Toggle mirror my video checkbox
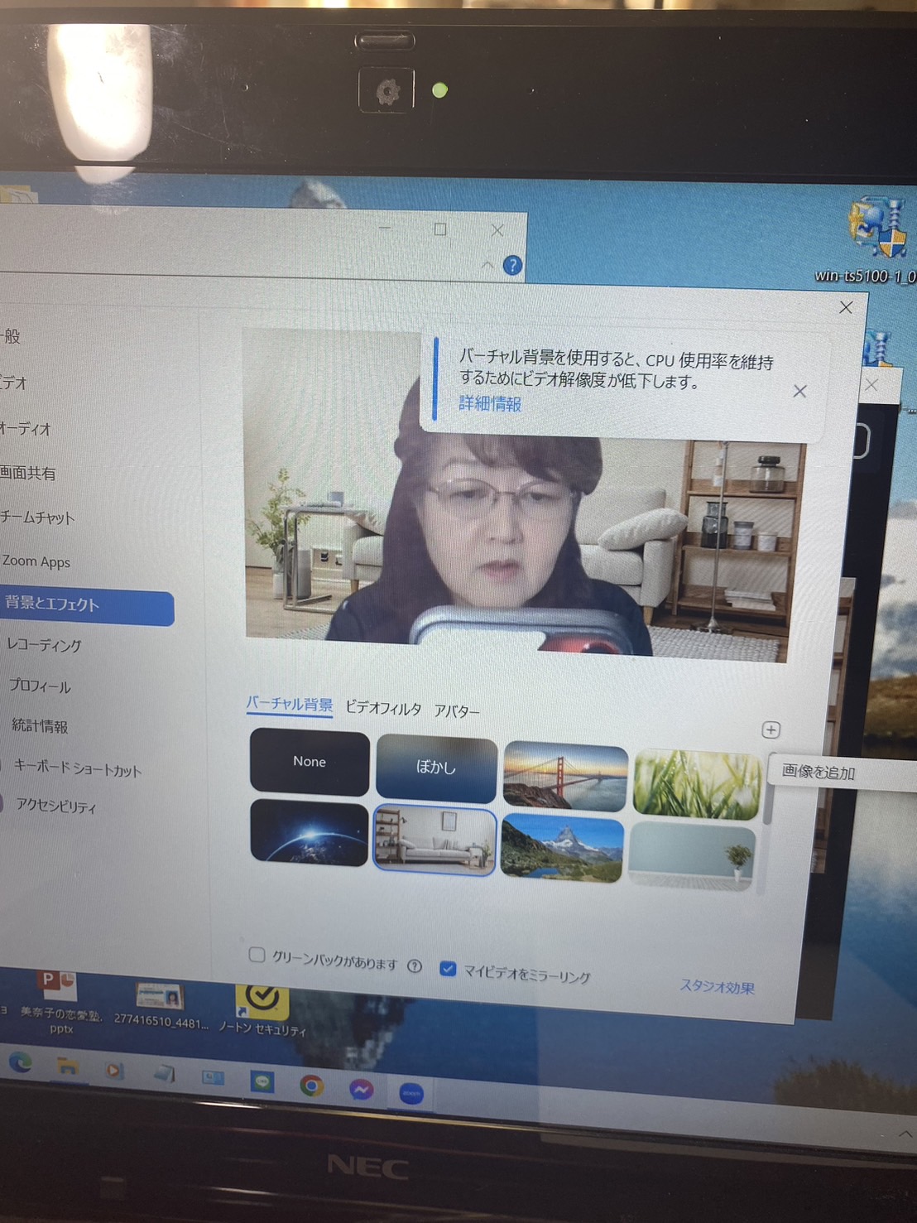This screenshot has height=1223, width=917. [448, 968]
